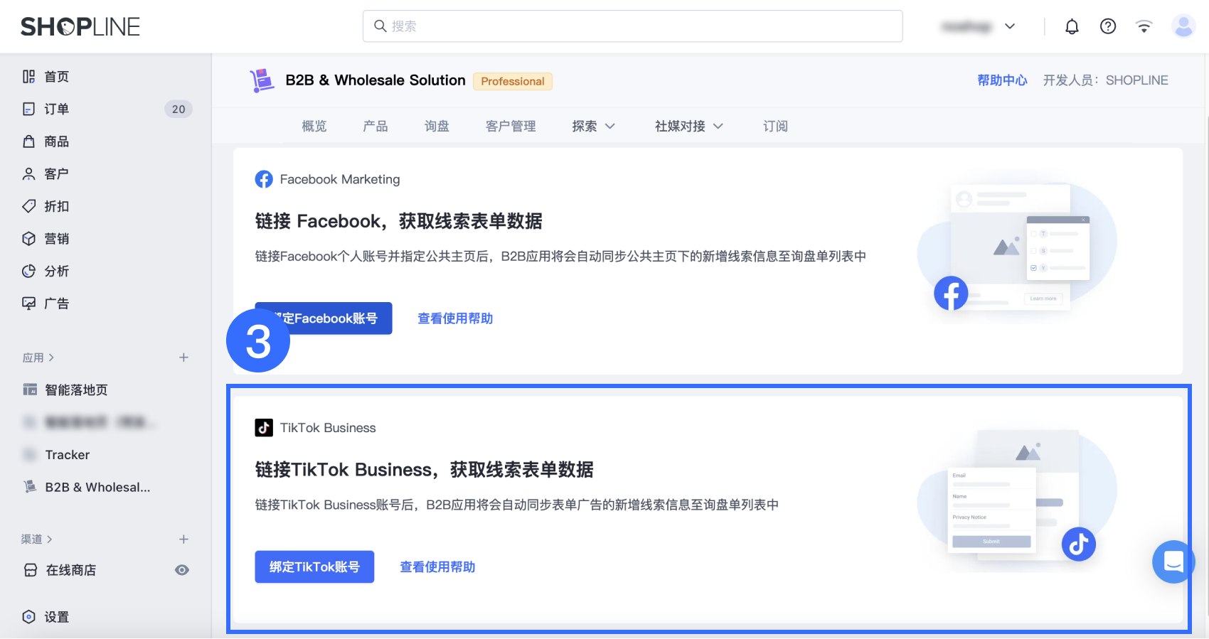The width and height of the screenshot is (1209, 639).
Task: Click the Facebook illustration image
Action: tap(1017, 247)
